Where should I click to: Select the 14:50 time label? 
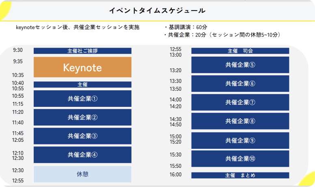(176, 125)
